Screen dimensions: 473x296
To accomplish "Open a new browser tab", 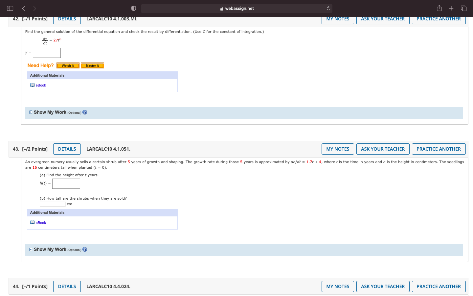I will [x=451, y=8].
